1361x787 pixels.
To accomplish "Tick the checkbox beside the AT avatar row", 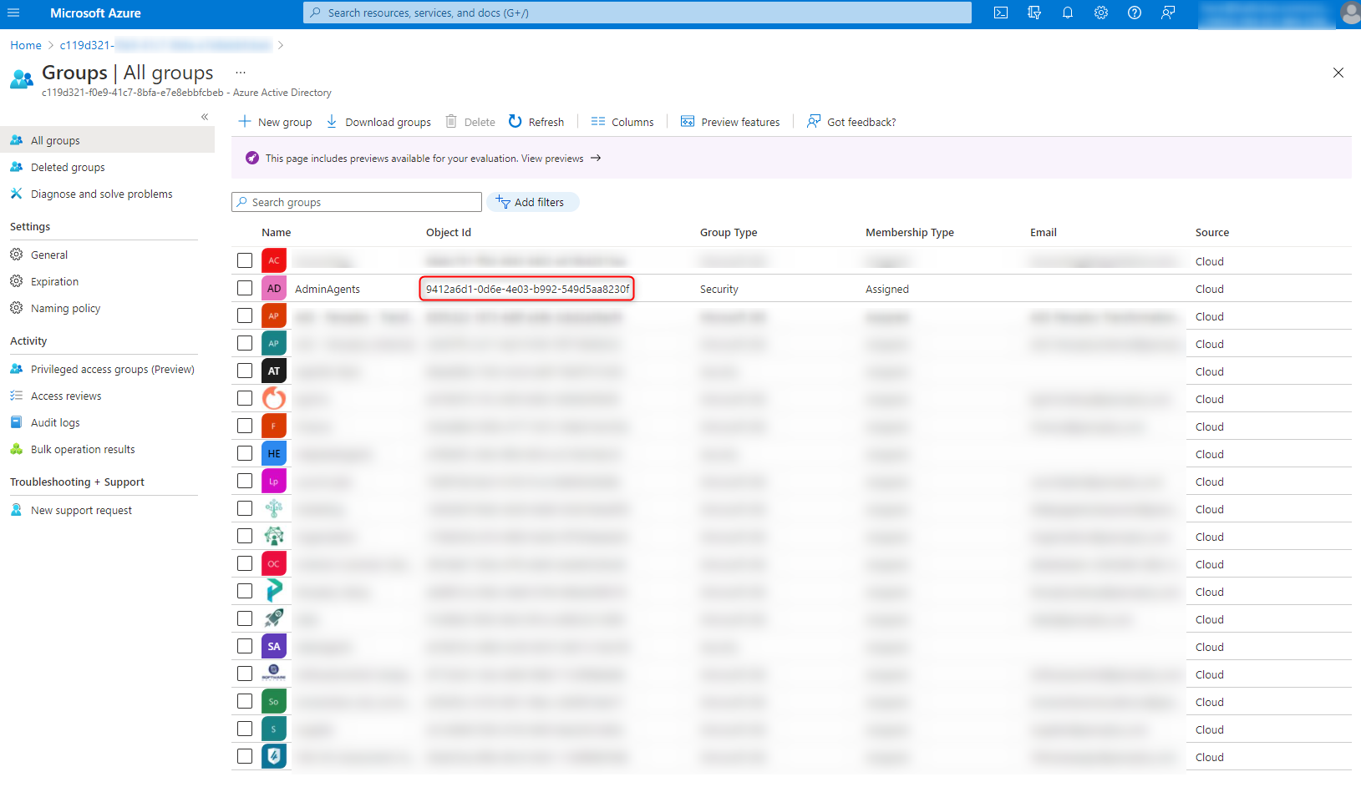I will tap(245, 371).
